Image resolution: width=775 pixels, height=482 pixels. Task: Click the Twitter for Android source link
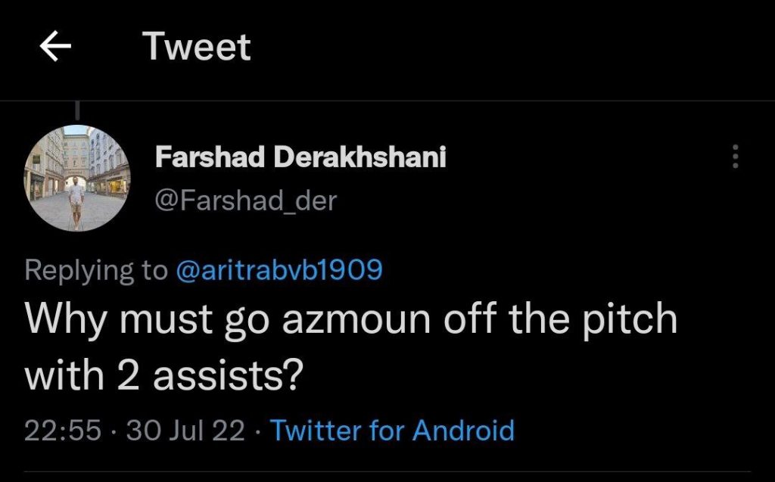coord(392,431)
